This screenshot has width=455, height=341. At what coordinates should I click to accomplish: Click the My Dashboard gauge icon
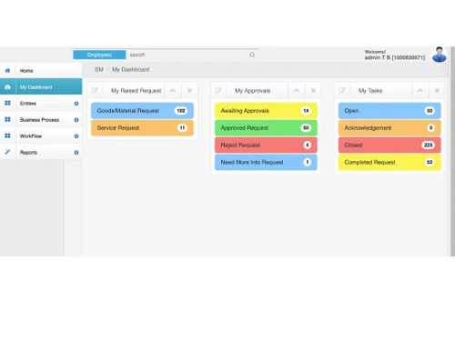(7, 87)
